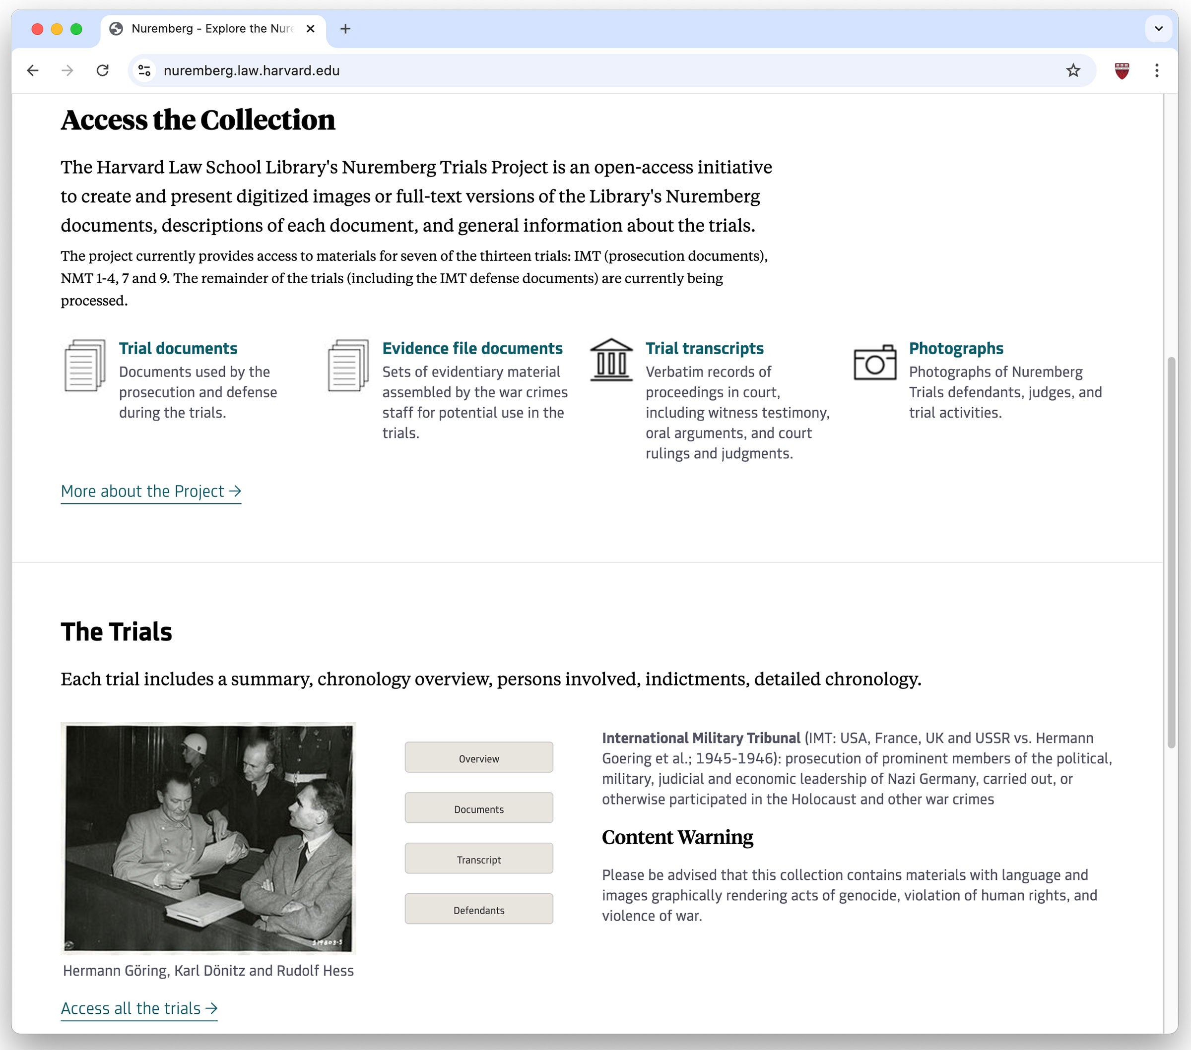Viewport: 1191px width, 1050px height.
Task: Open the Transcript button for IMT
Action: pos(478,859)
